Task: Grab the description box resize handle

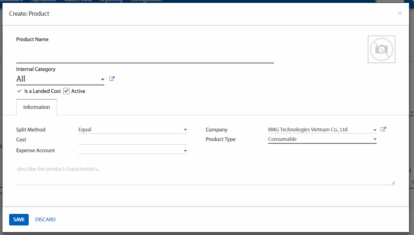Action: point(393,182)
